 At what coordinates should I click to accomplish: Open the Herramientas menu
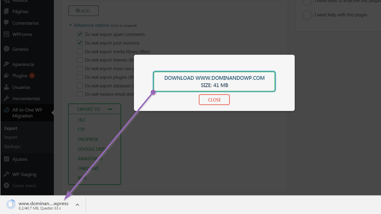pyautogui.click(x=27, y=98)
